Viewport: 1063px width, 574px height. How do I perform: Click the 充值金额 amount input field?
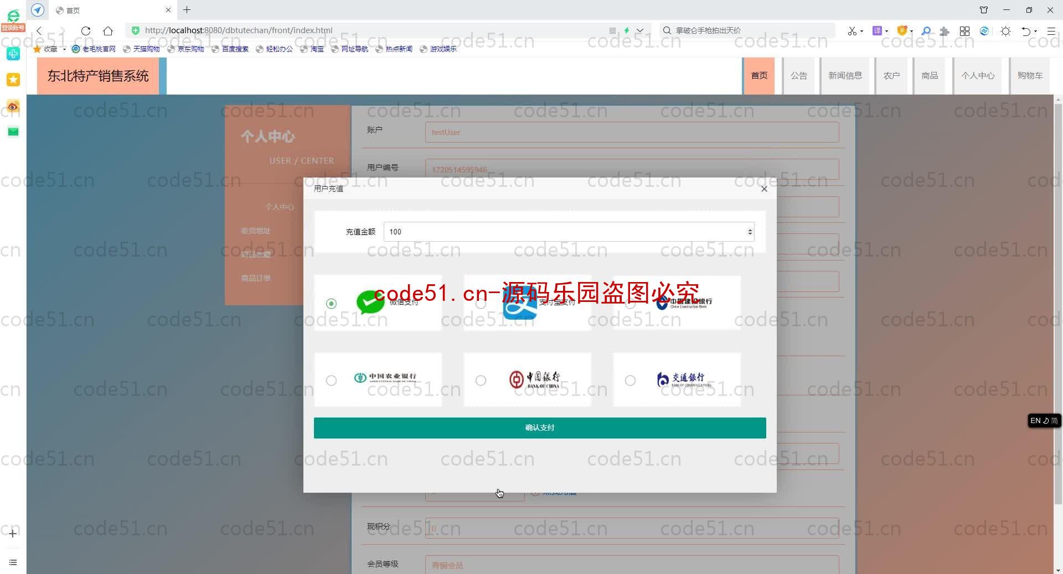click(x=569, y=232)
